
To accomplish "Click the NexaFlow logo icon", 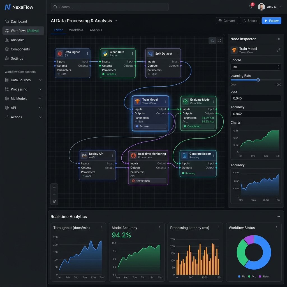I will (8, 7).
